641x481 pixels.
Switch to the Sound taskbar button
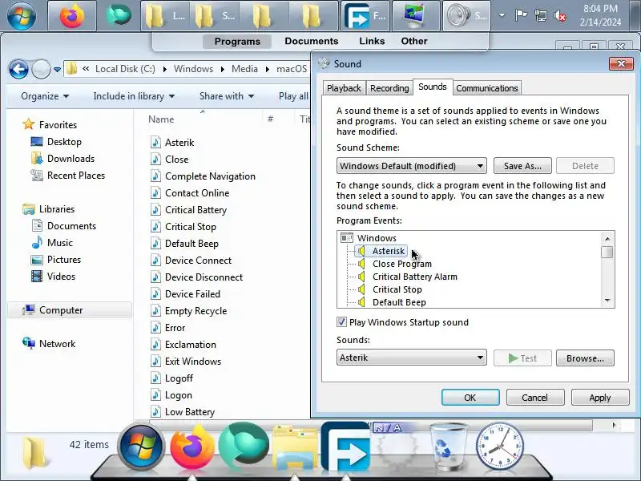click(x=466, y=16)
